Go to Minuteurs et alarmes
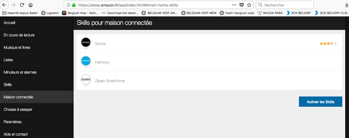 20,72
